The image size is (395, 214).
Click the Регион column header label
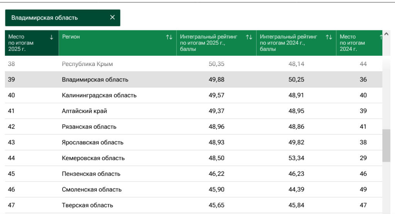[71, 37]
